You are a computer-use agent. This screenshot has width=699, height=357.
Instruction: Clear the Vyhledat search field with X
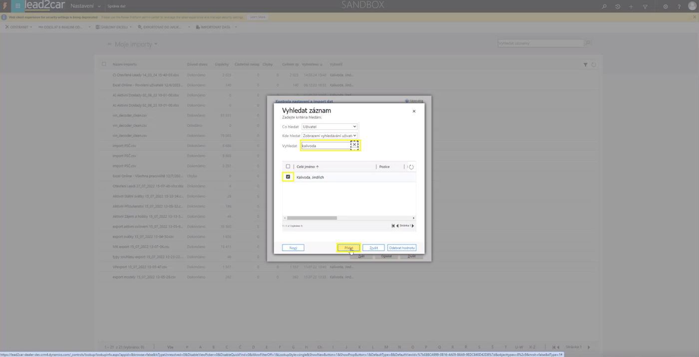point(354,145)
